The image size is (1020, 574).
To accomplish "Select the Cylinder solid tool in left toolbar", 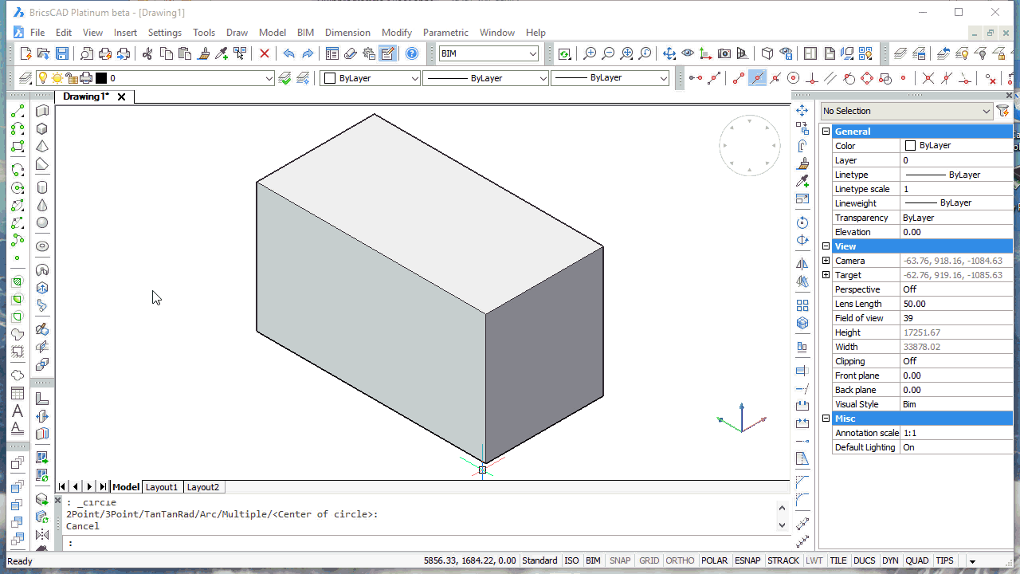I will click(42, 187).
